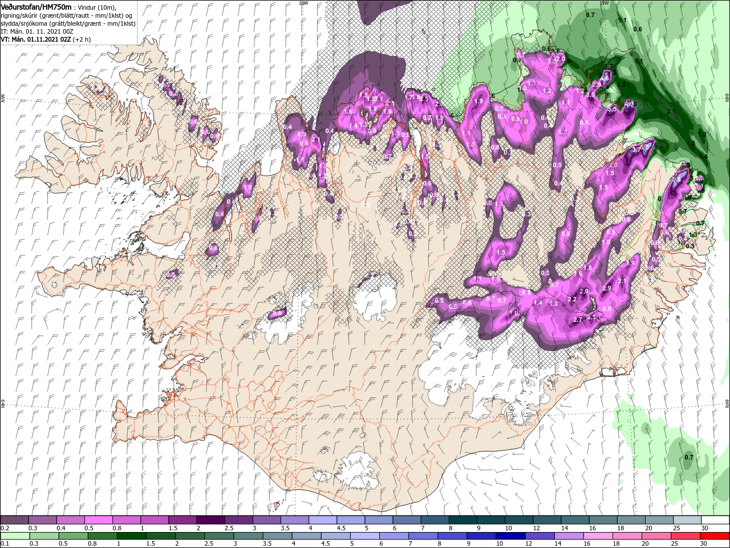
Task: Click the Veðurstofan/HM750m title text
Action: pos(36,6)
